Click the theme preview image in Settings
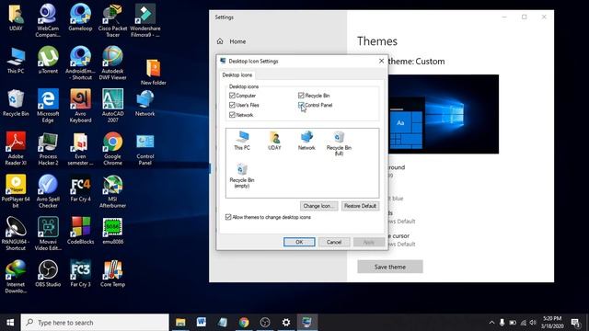Screen dimensions: 589x331 coord(444,114)
